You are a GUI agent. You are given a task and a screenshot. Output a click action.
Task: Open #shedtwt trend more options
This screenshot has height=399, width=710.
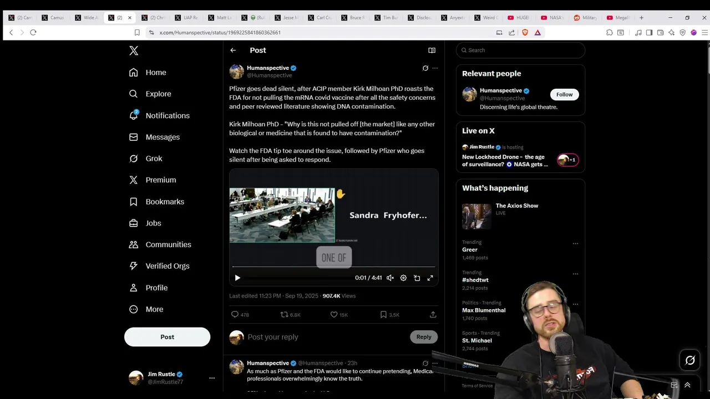pos(575,274)
